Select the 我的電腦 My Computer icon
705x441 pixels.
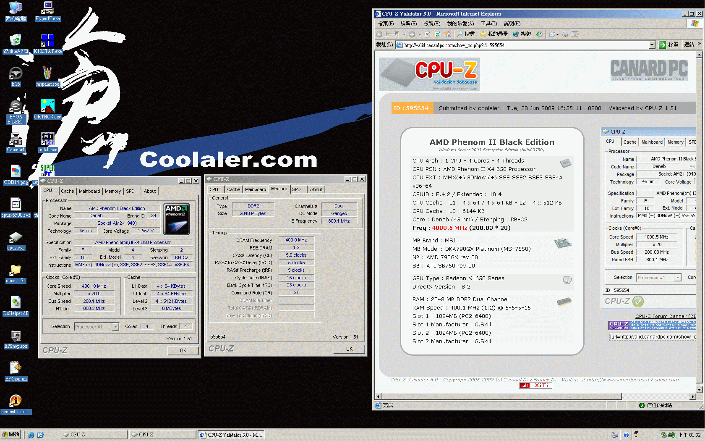16,11
